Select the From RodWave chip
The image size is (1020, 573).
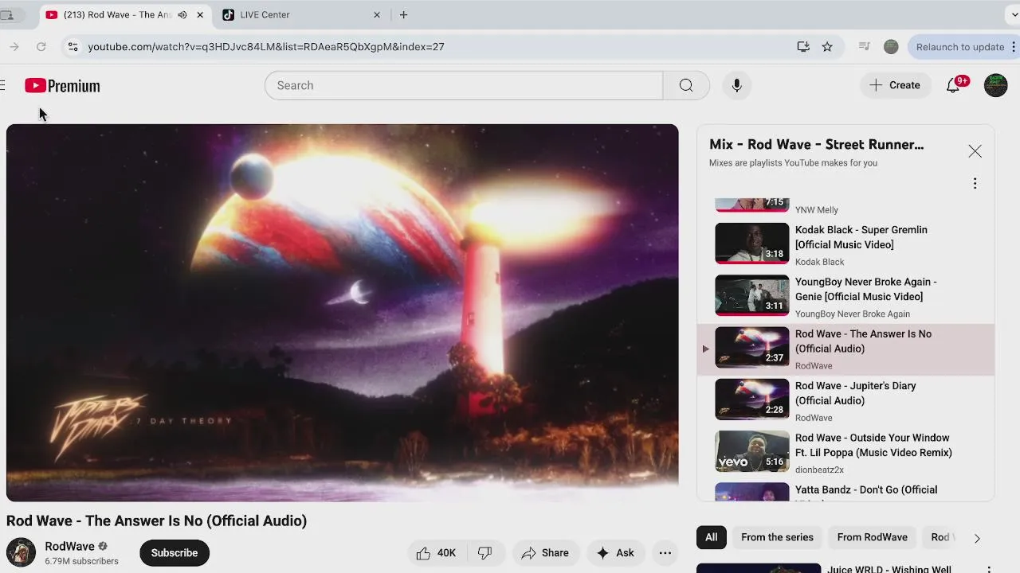point(872,537)
